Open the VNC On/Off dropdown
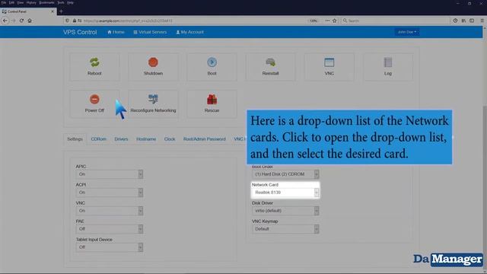 click(110, 211)
